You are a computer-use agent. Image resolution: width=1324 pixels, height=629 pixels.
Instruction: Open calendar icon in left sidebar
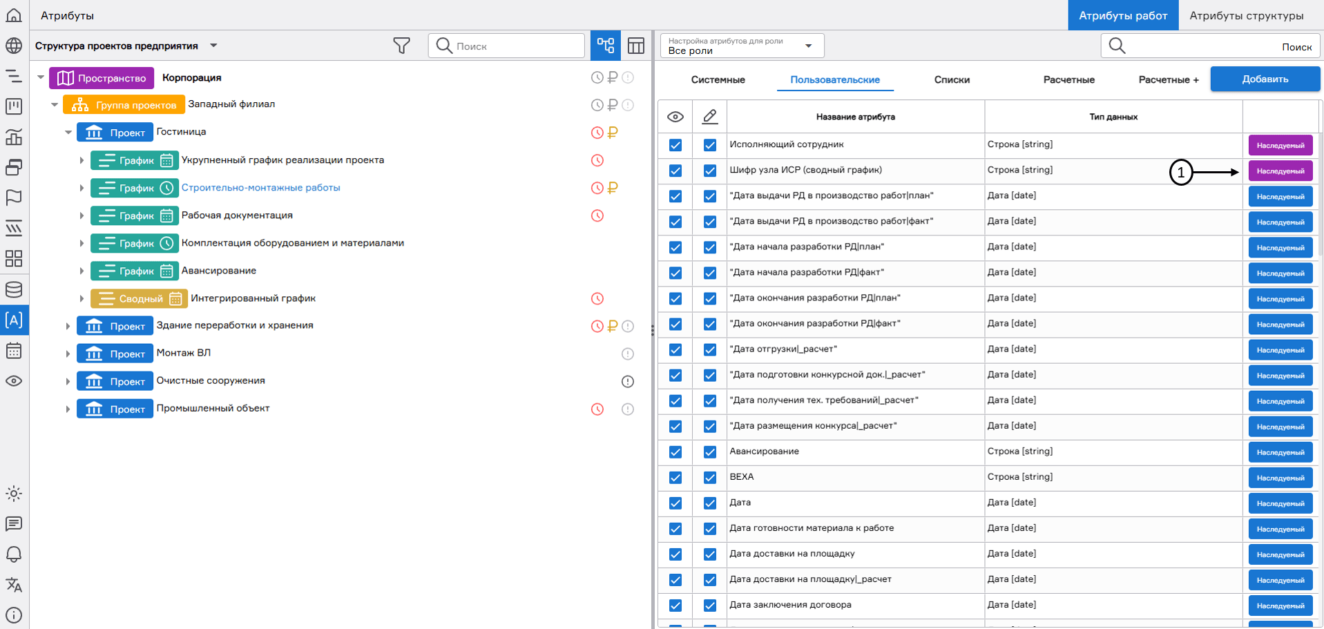14,351
